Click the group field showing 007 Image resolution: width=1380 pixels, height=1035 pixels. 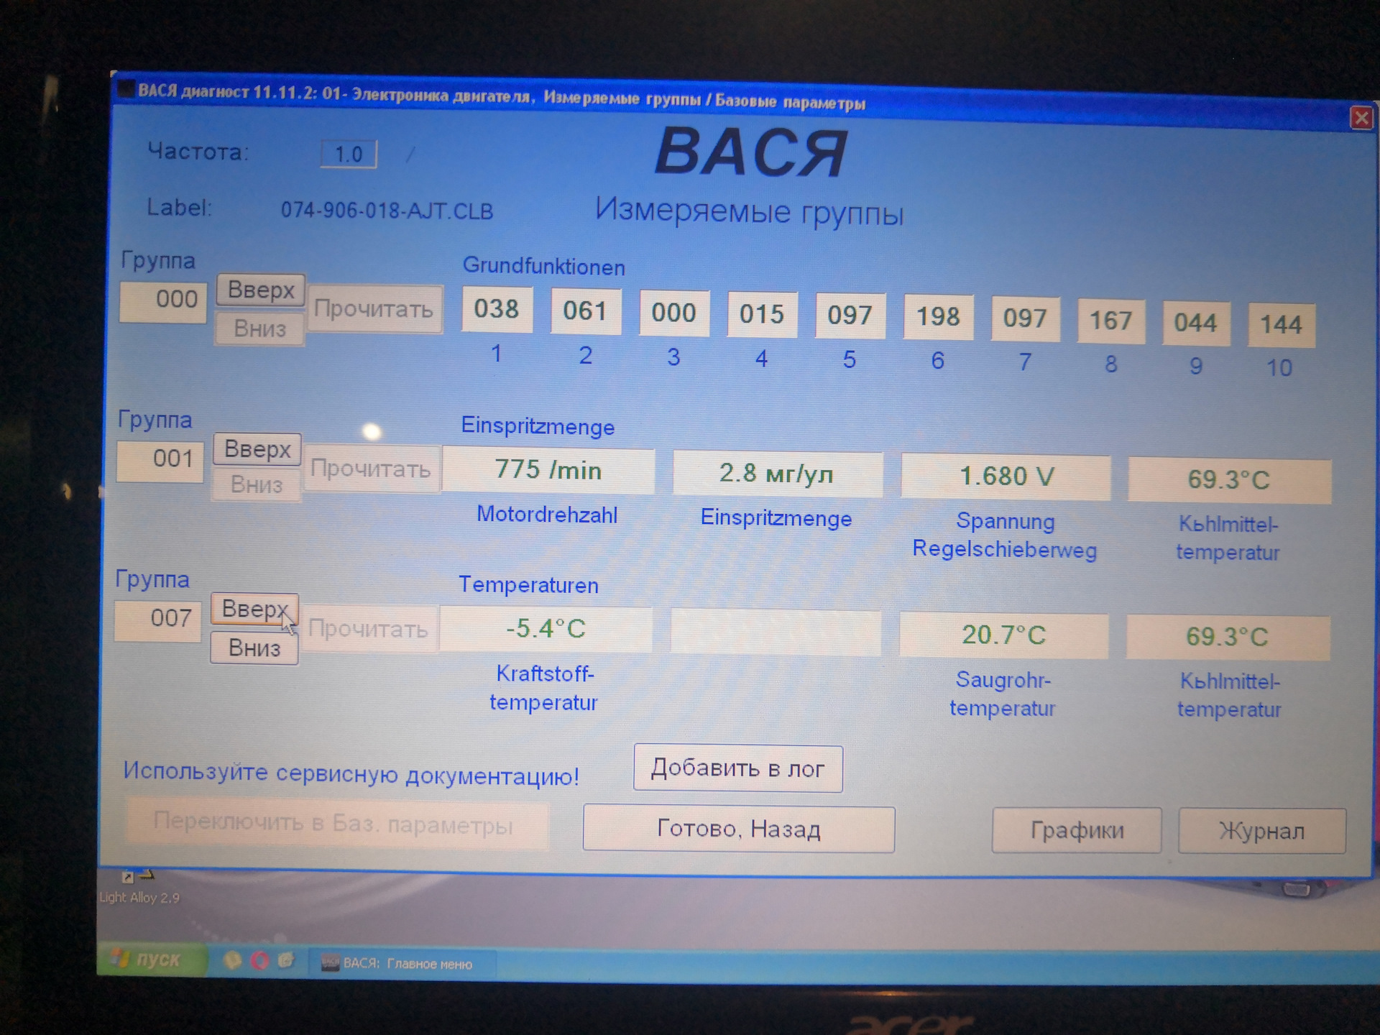point(158,619)
